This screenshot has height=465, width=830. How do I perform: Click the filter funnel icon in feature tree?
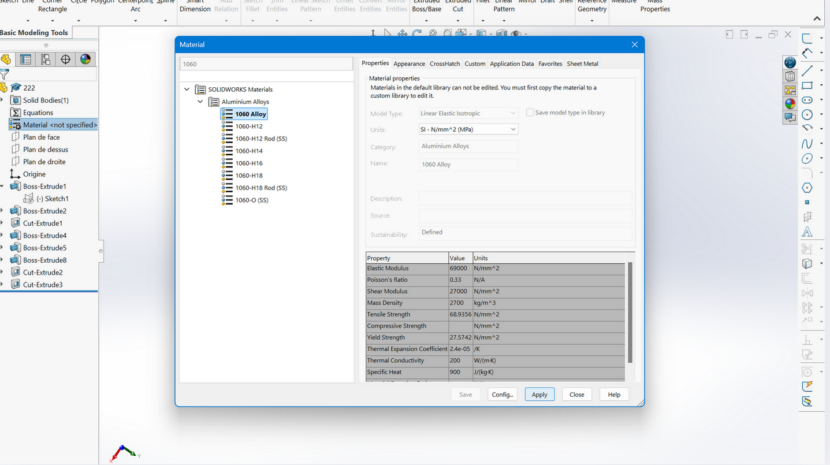point(4,74)
